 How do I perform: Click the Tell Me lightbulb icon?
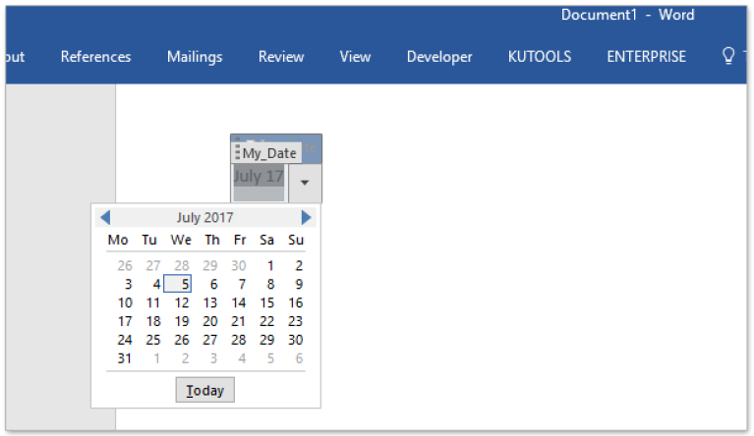point(728,56)
